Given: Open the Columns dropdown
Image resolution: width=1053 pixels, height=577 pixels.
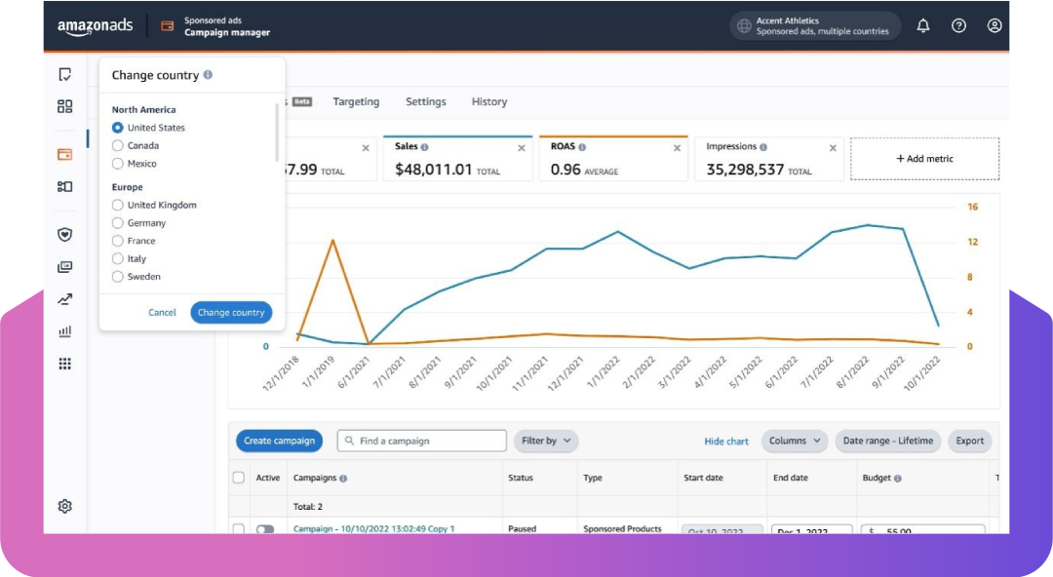Looking at the screenshot, I should point(794,441).
